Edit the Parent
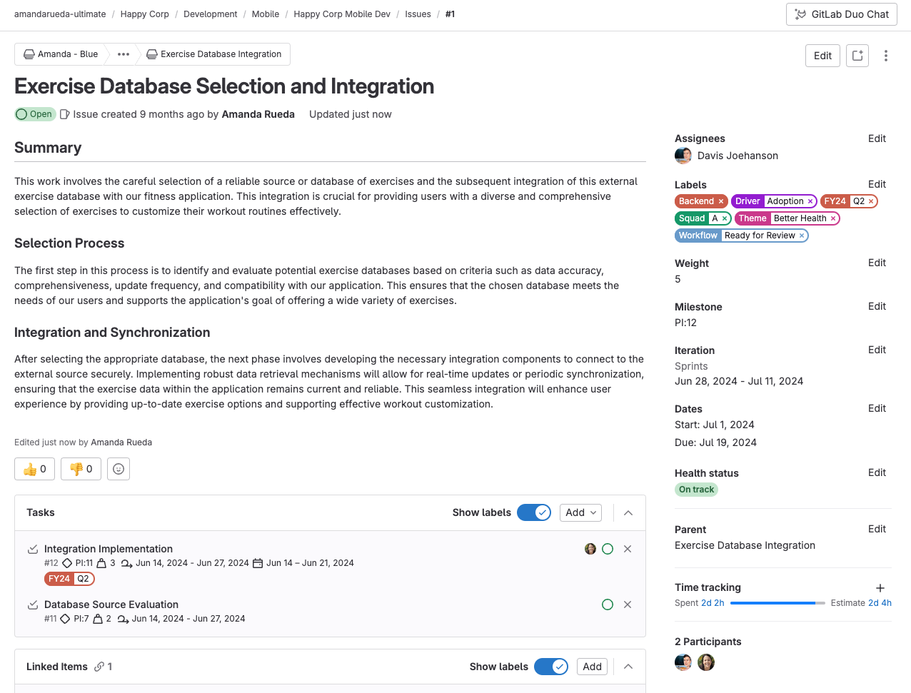The width and height of the screenshot is (911, 693). coord(877,529)
